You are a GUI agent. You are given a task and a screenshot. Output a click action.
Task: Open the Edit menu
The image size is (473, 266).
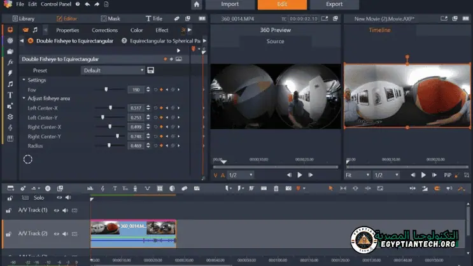tap(32, 4)
